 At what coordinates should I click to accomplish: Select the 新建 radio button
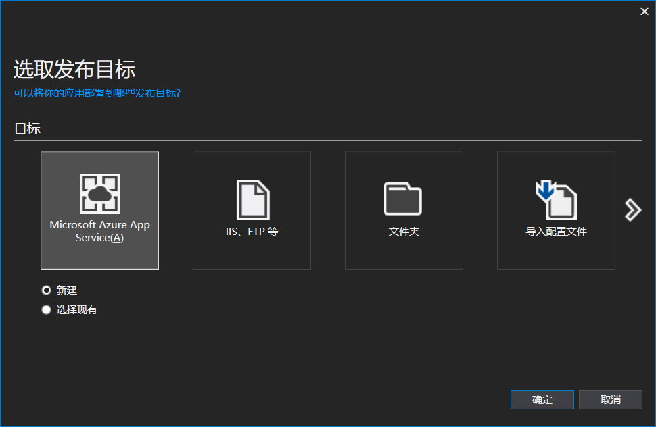click(47, 290)
